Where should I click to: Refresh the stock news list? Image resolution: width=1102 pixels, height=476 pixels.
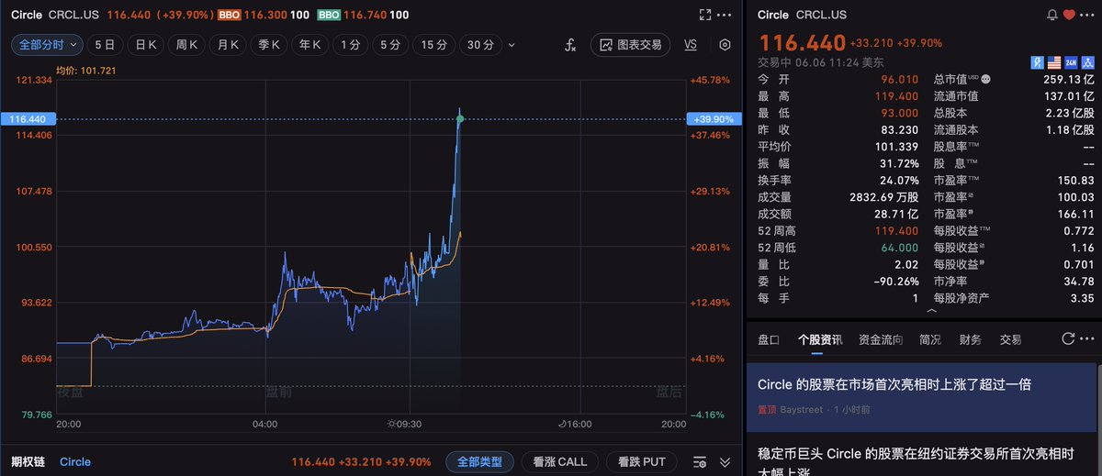tap(1068, 339)
